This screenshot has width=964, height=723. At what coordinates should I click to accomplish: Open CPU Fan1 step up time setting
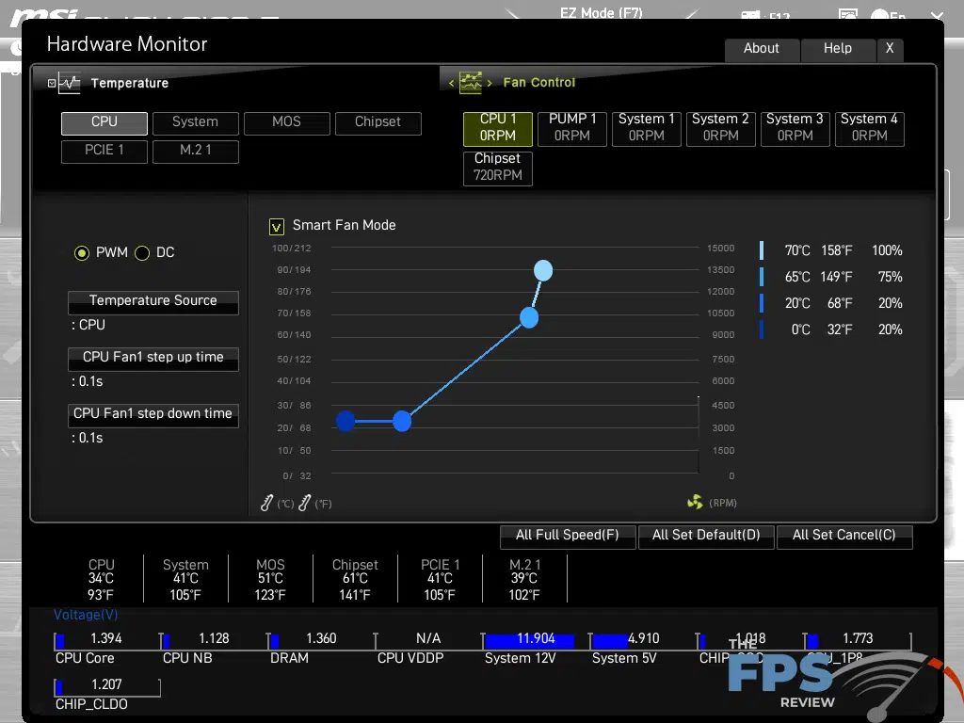[x=153, y=359]
